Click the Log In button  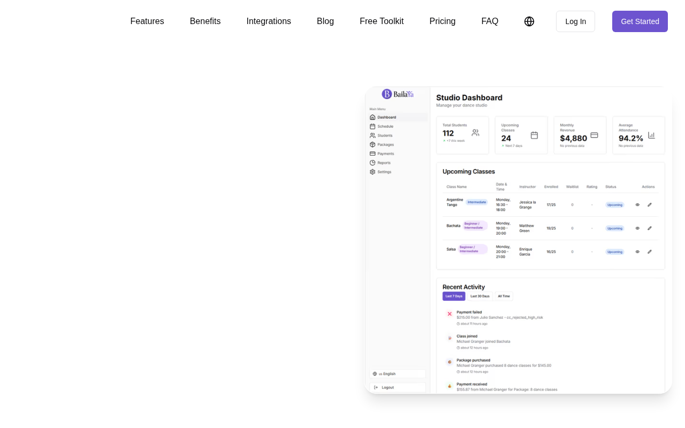pyautogui.click(x=575, y=21)
